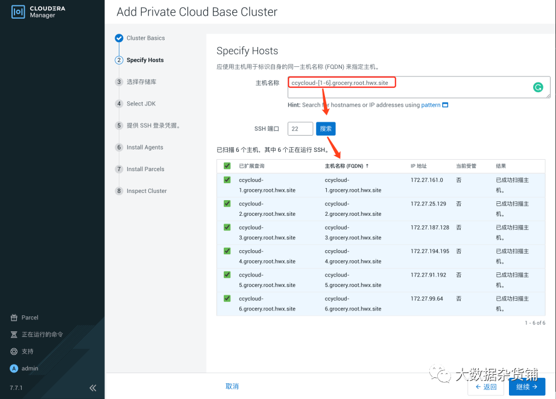This screenshot has width=556, height=399.
Task: Click IP address 172.27.99.64
Action: 426,299
